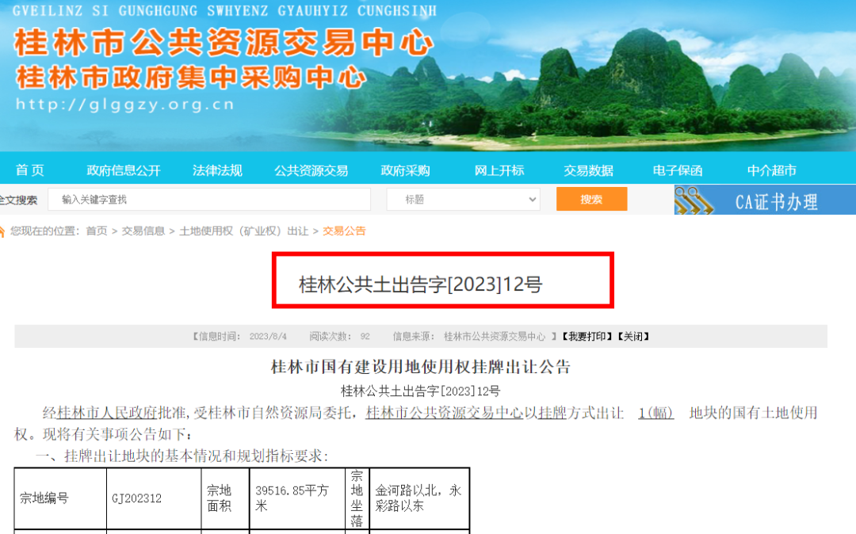Click the 宗地编号 table cell
The width and height of the screenshot is (856, 534).
[60, 498]
